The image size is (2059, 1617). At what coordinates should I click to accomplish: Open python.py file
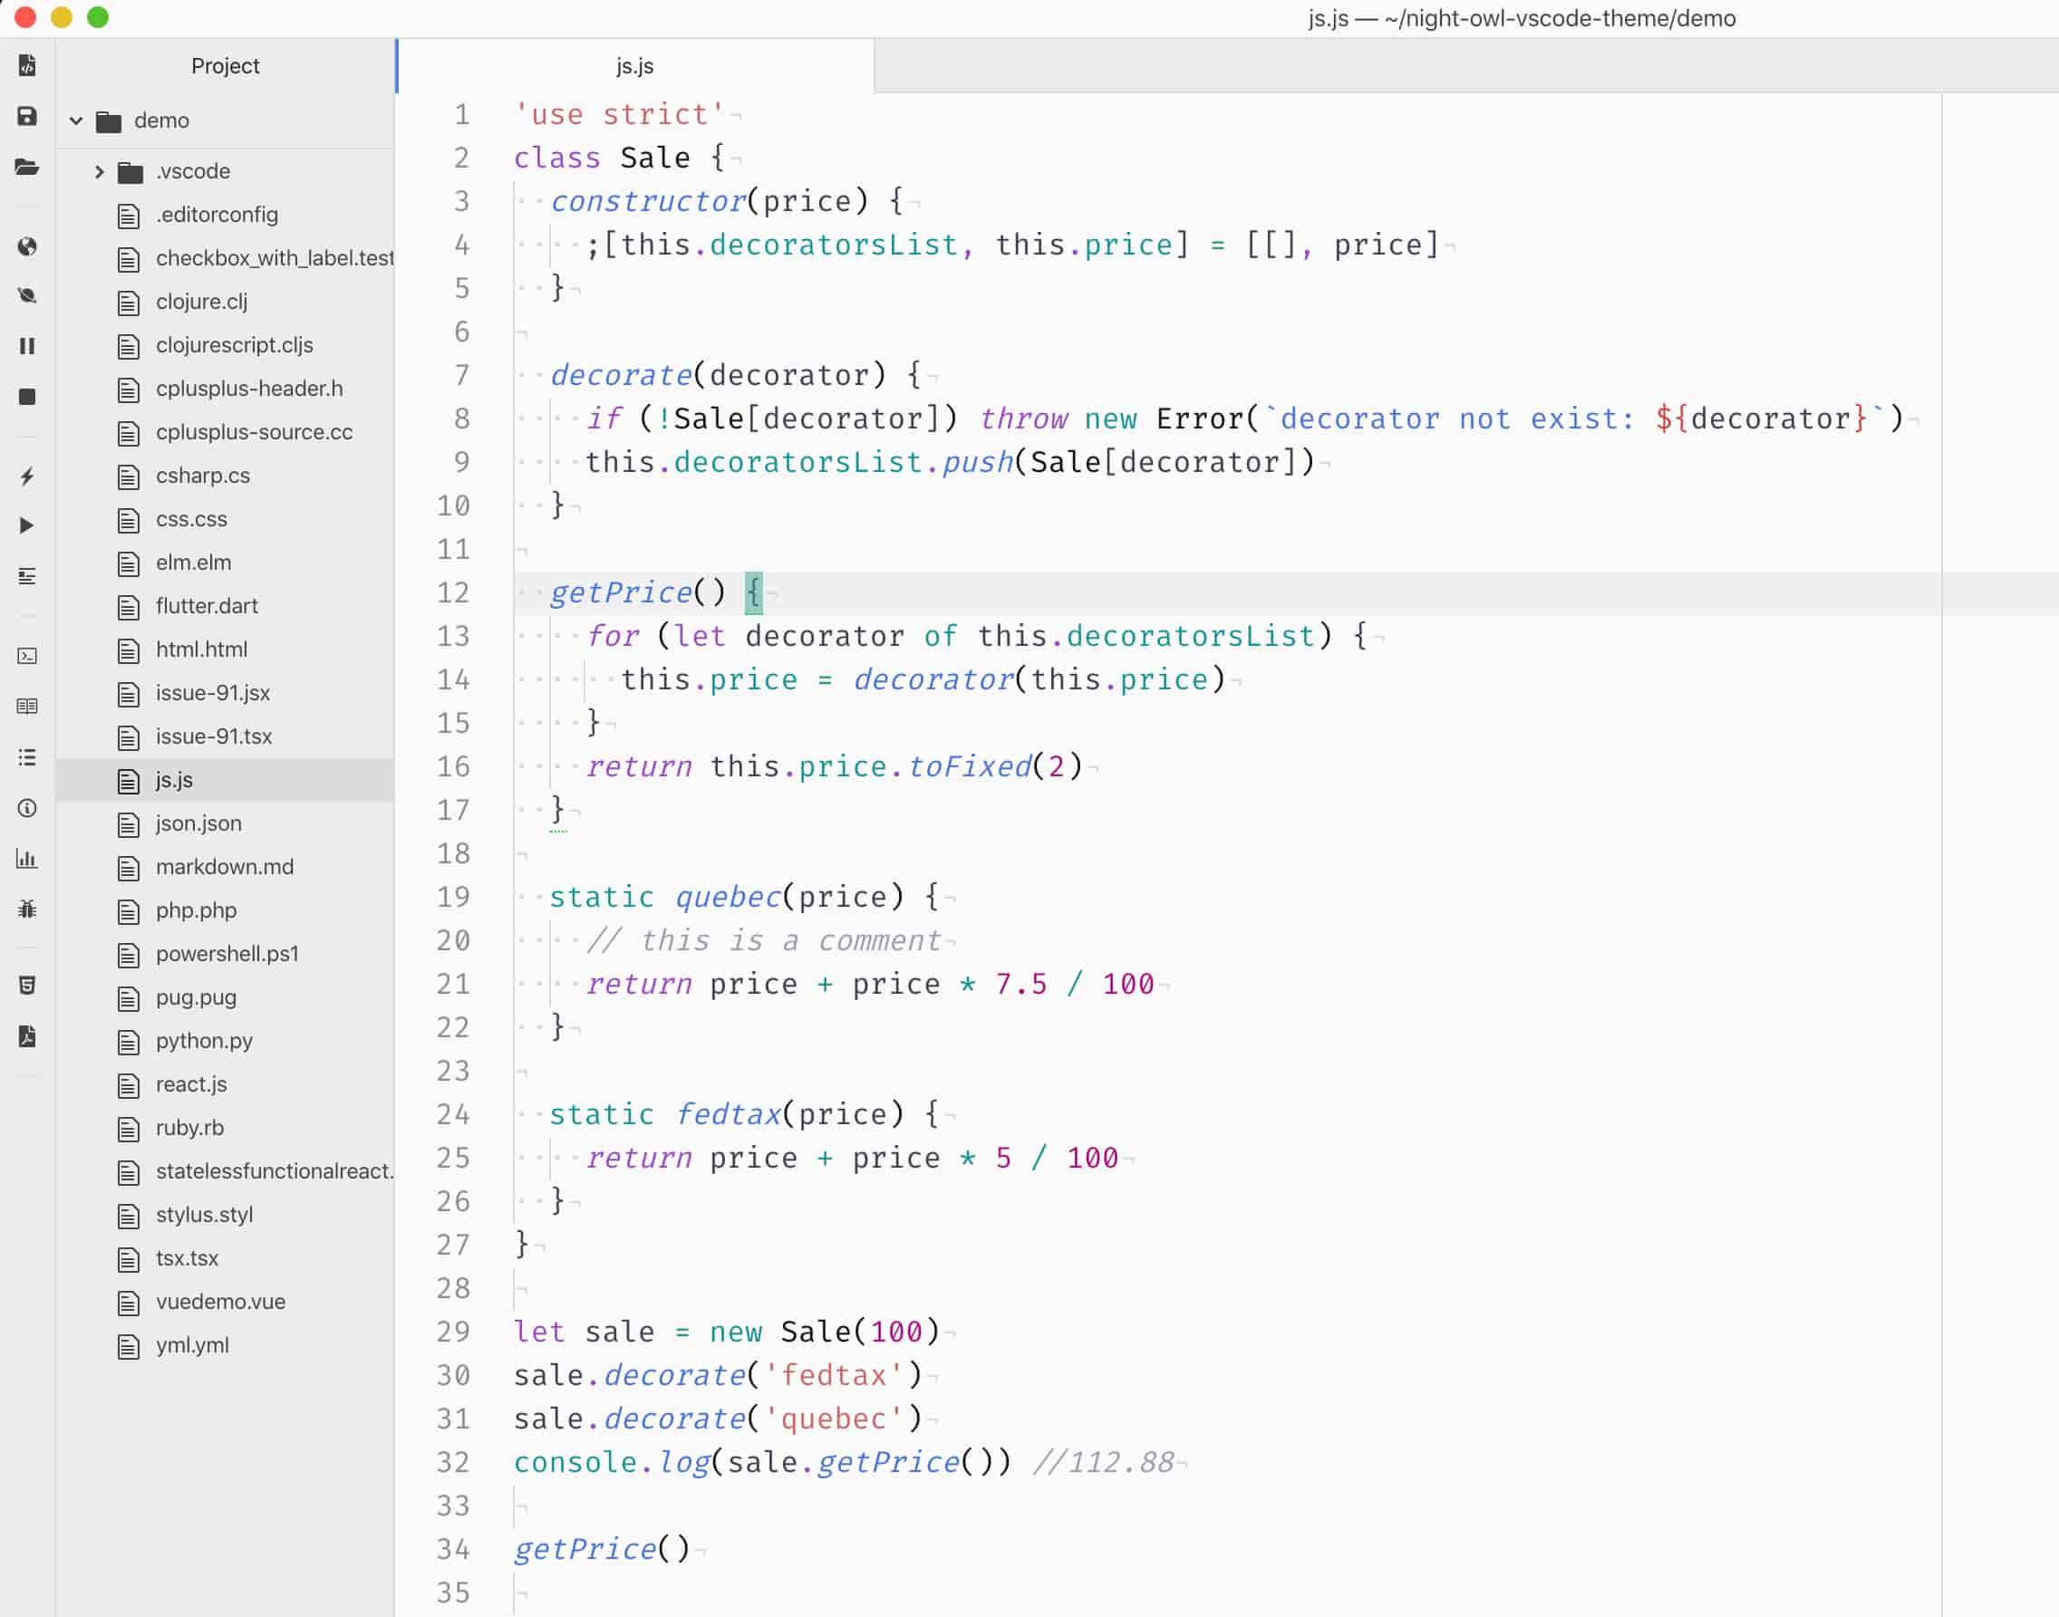pos(225,1043)
